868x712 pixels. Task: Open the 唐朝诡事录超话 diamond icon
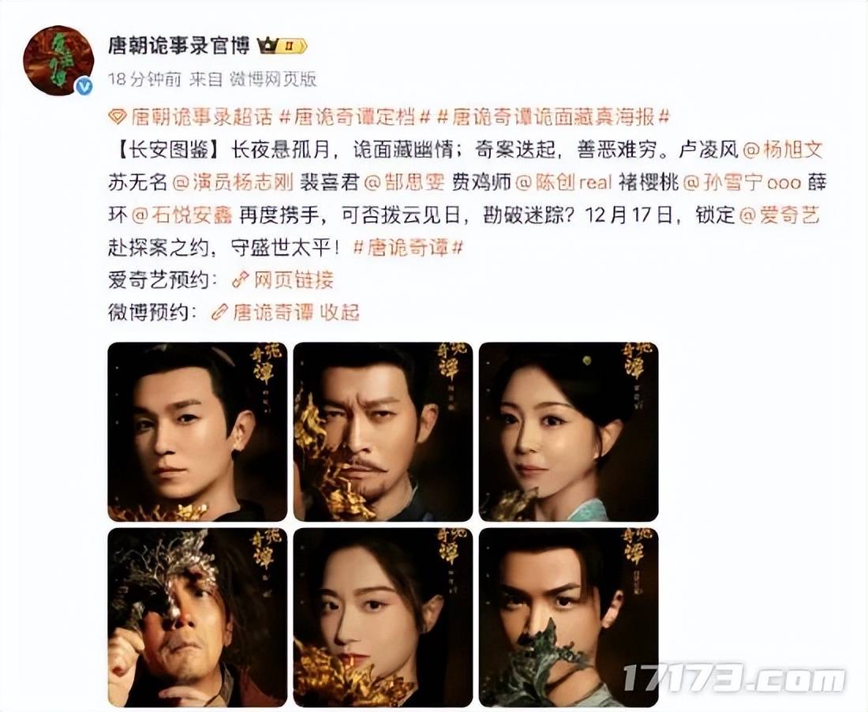coord(118,118)
